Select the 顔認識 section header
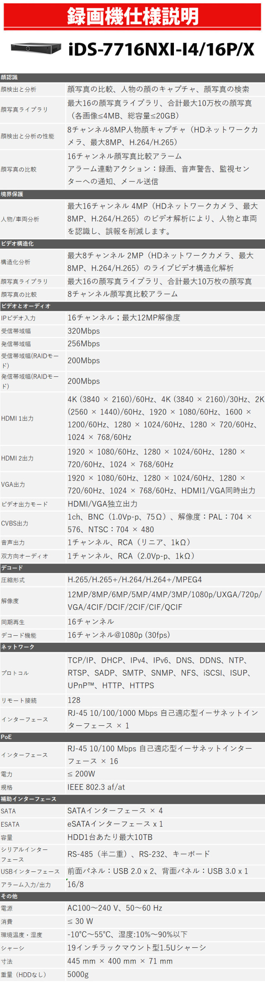 pyautogui.click(x=10, y=77)
